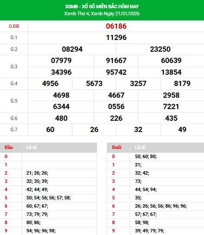Click the special prize number 06186
This screenshot has height=235, width=204.
(116, 26)
